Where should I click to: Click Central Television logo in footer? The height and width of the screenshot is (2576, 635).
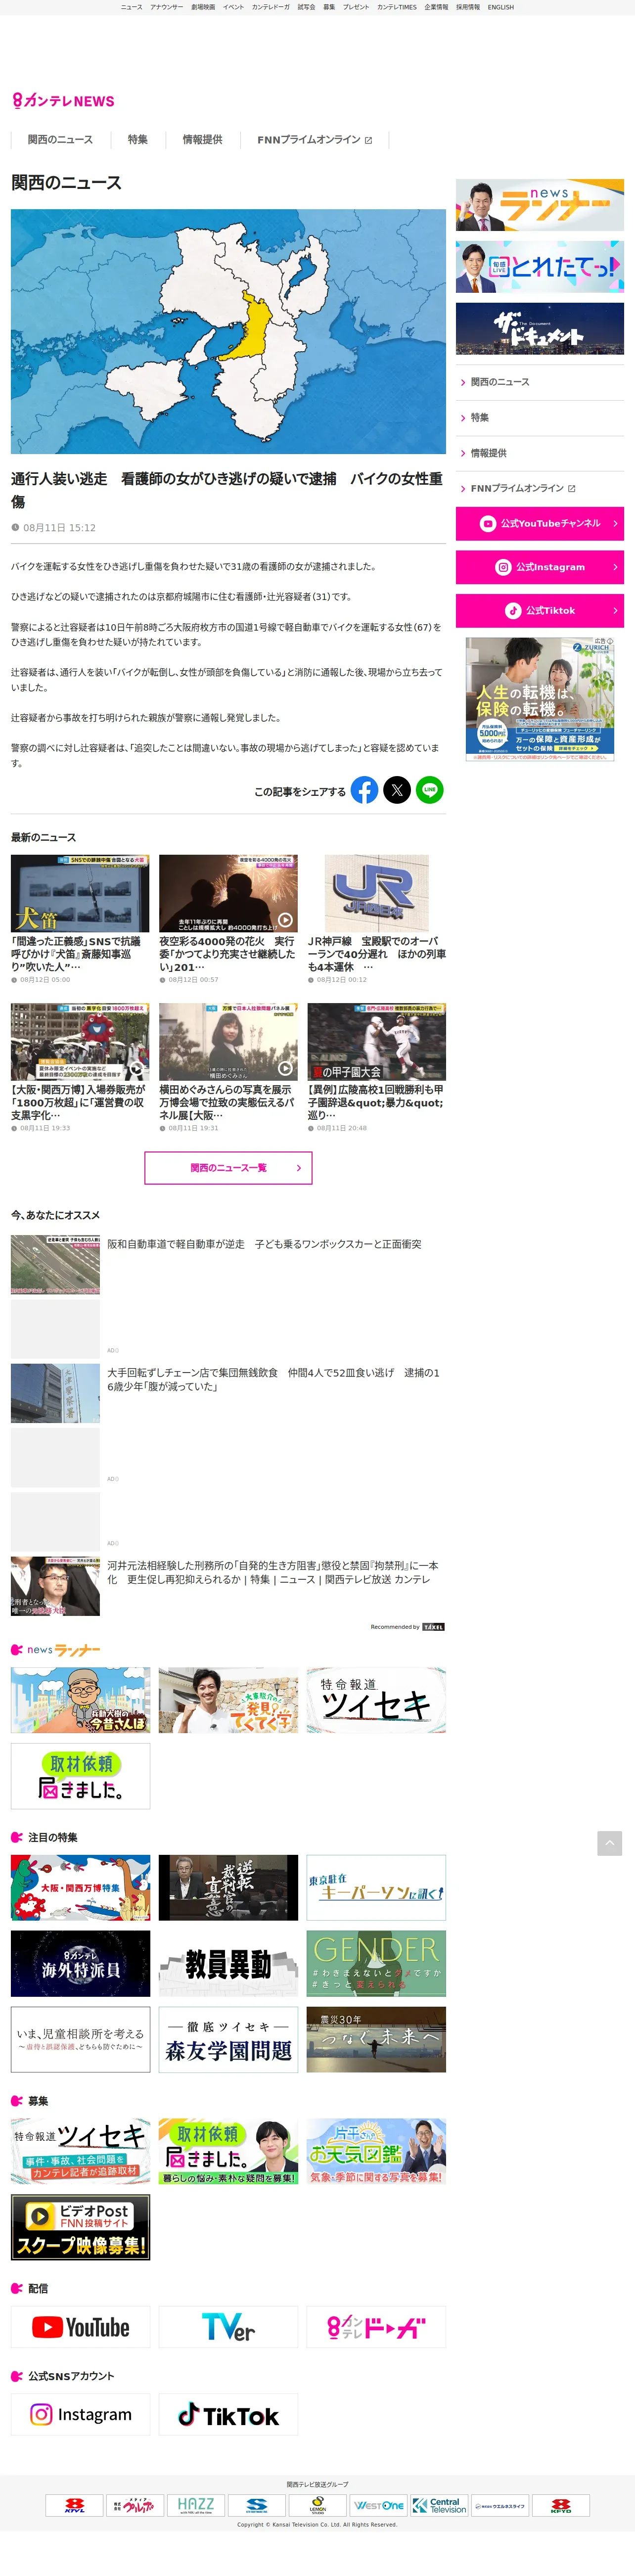click(x=440, y=2504)
